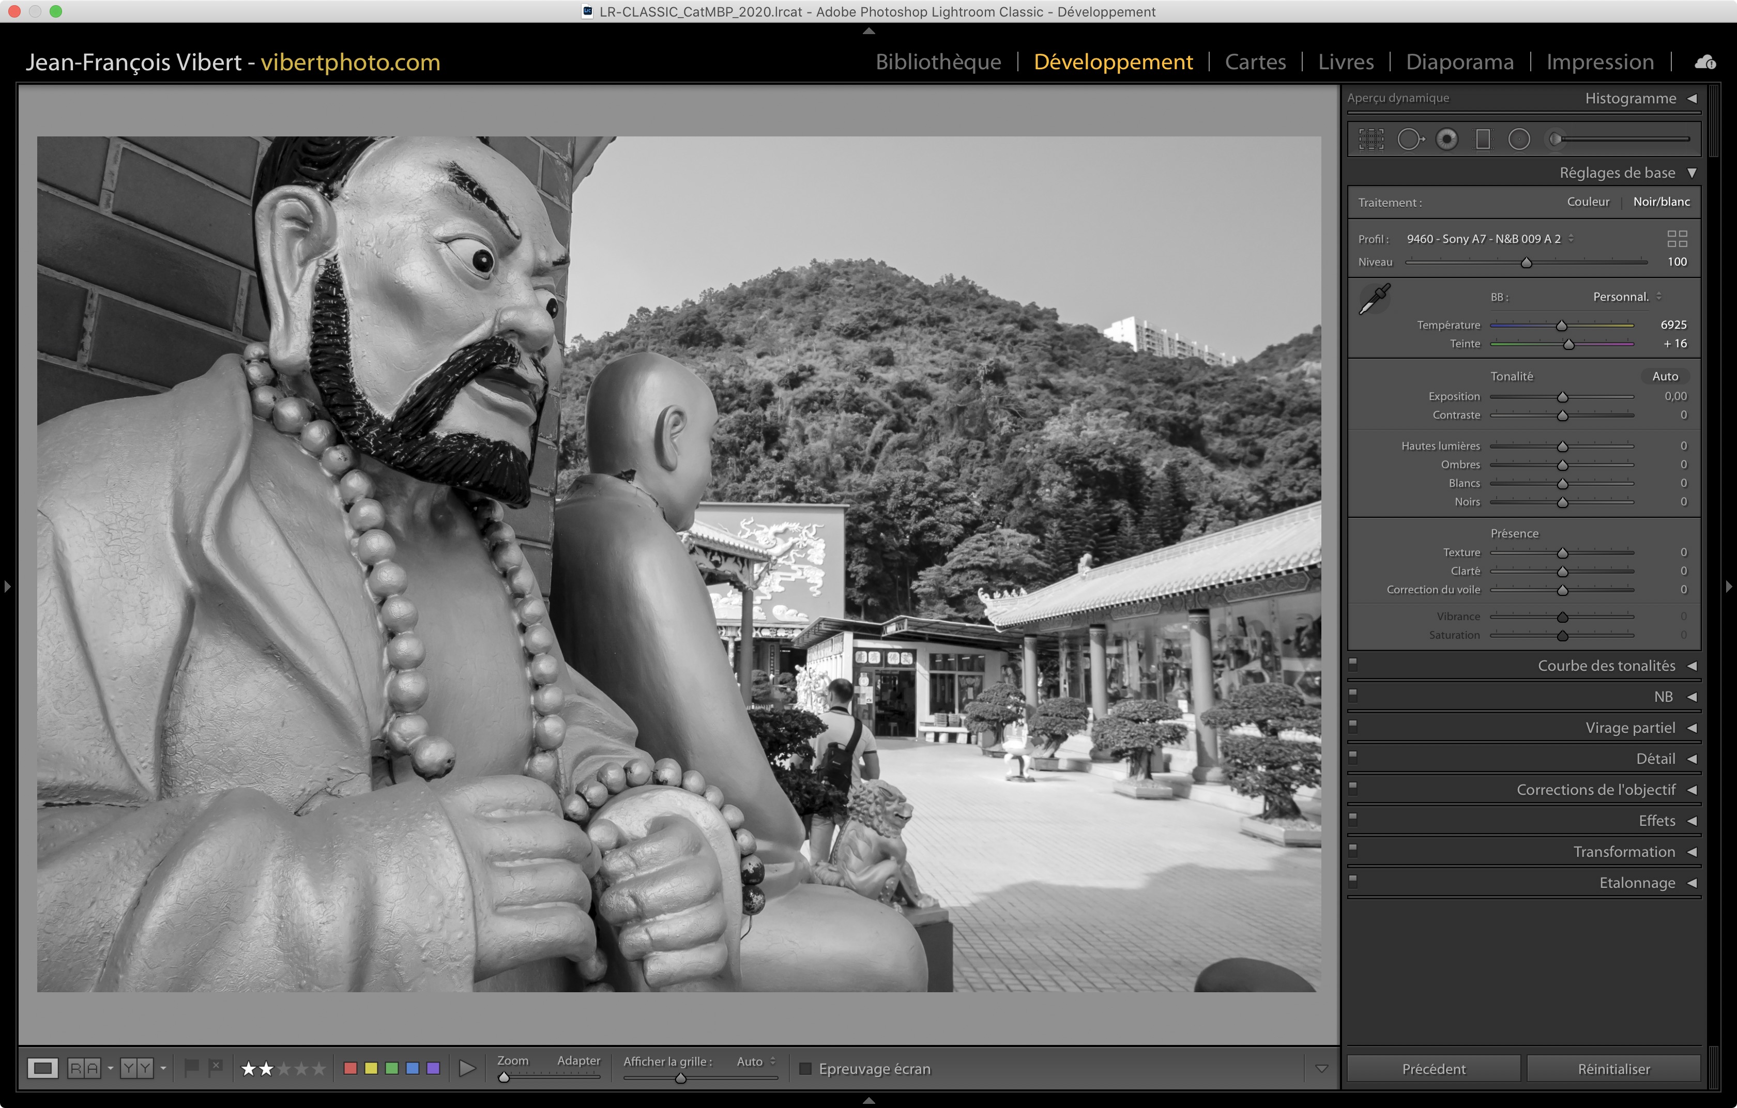Apply the red color label swatch

[351, 1068]
